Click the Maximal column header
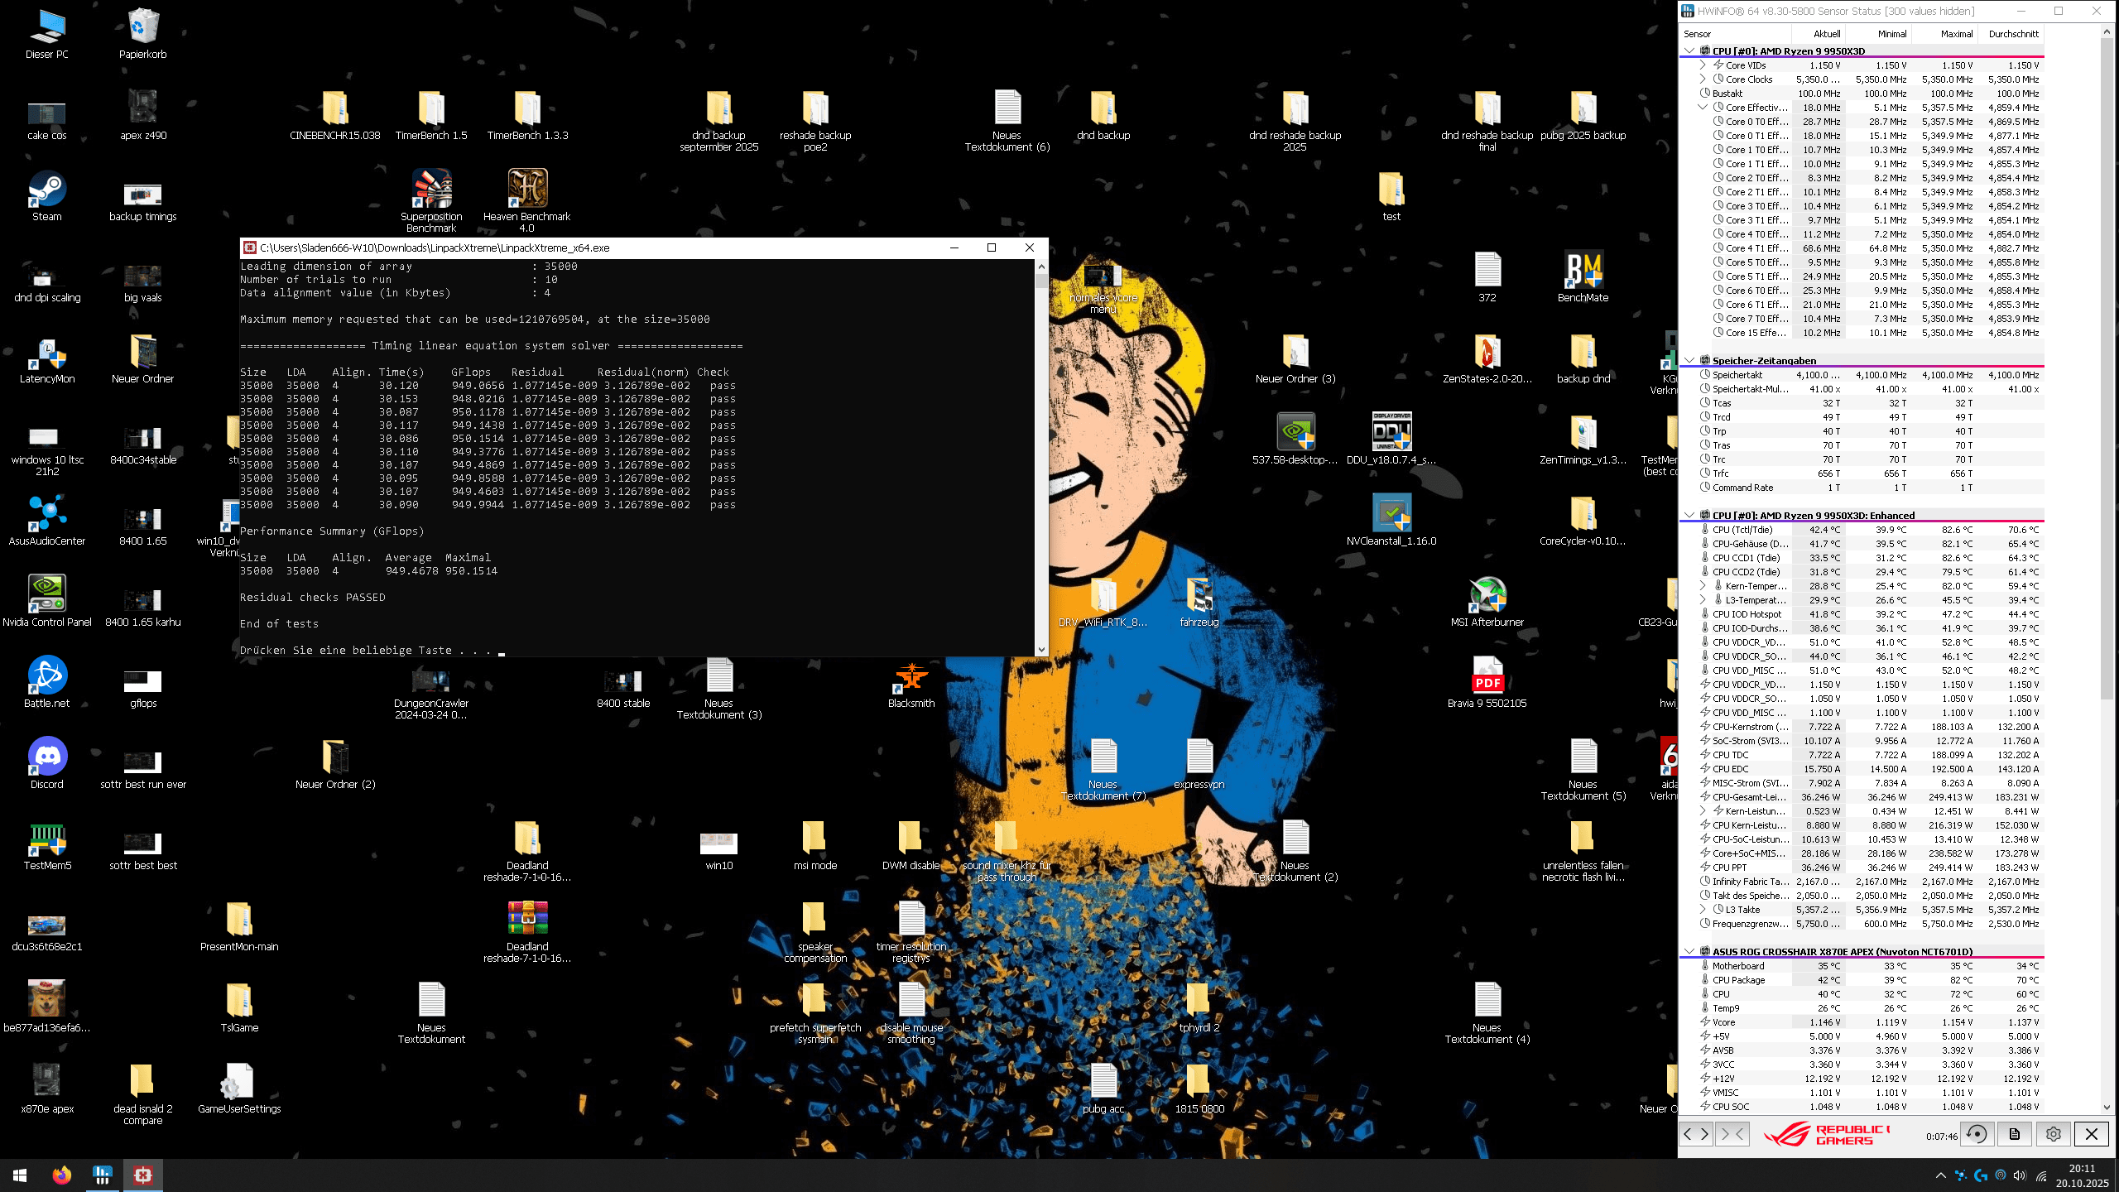Image resolution: width=2119 pixels, height=1192 pixels. [1957, 34]
